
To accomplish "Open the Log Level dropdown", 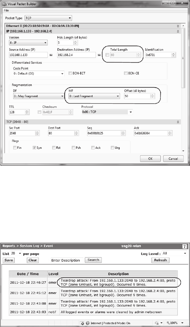I will tap(174, 253).
